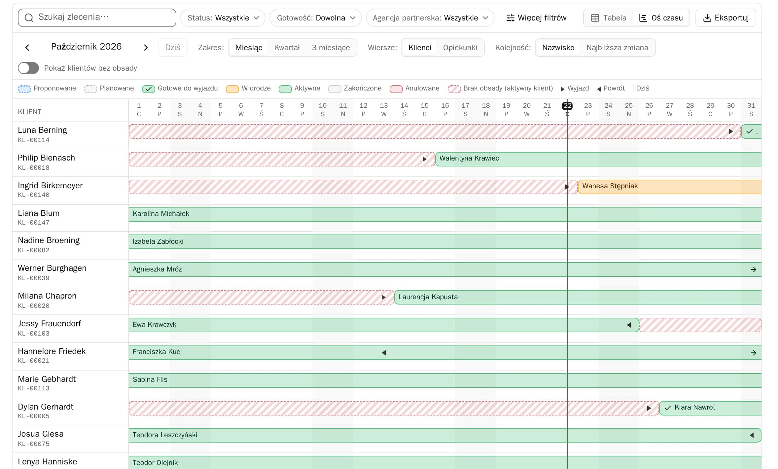Switch to Oś czasu view
The height and width of the screenshot is (469, 778).
click(661, 18)
